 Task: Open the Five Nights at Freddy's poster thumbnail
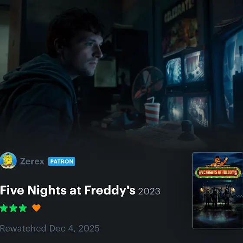tap(217, 190)
